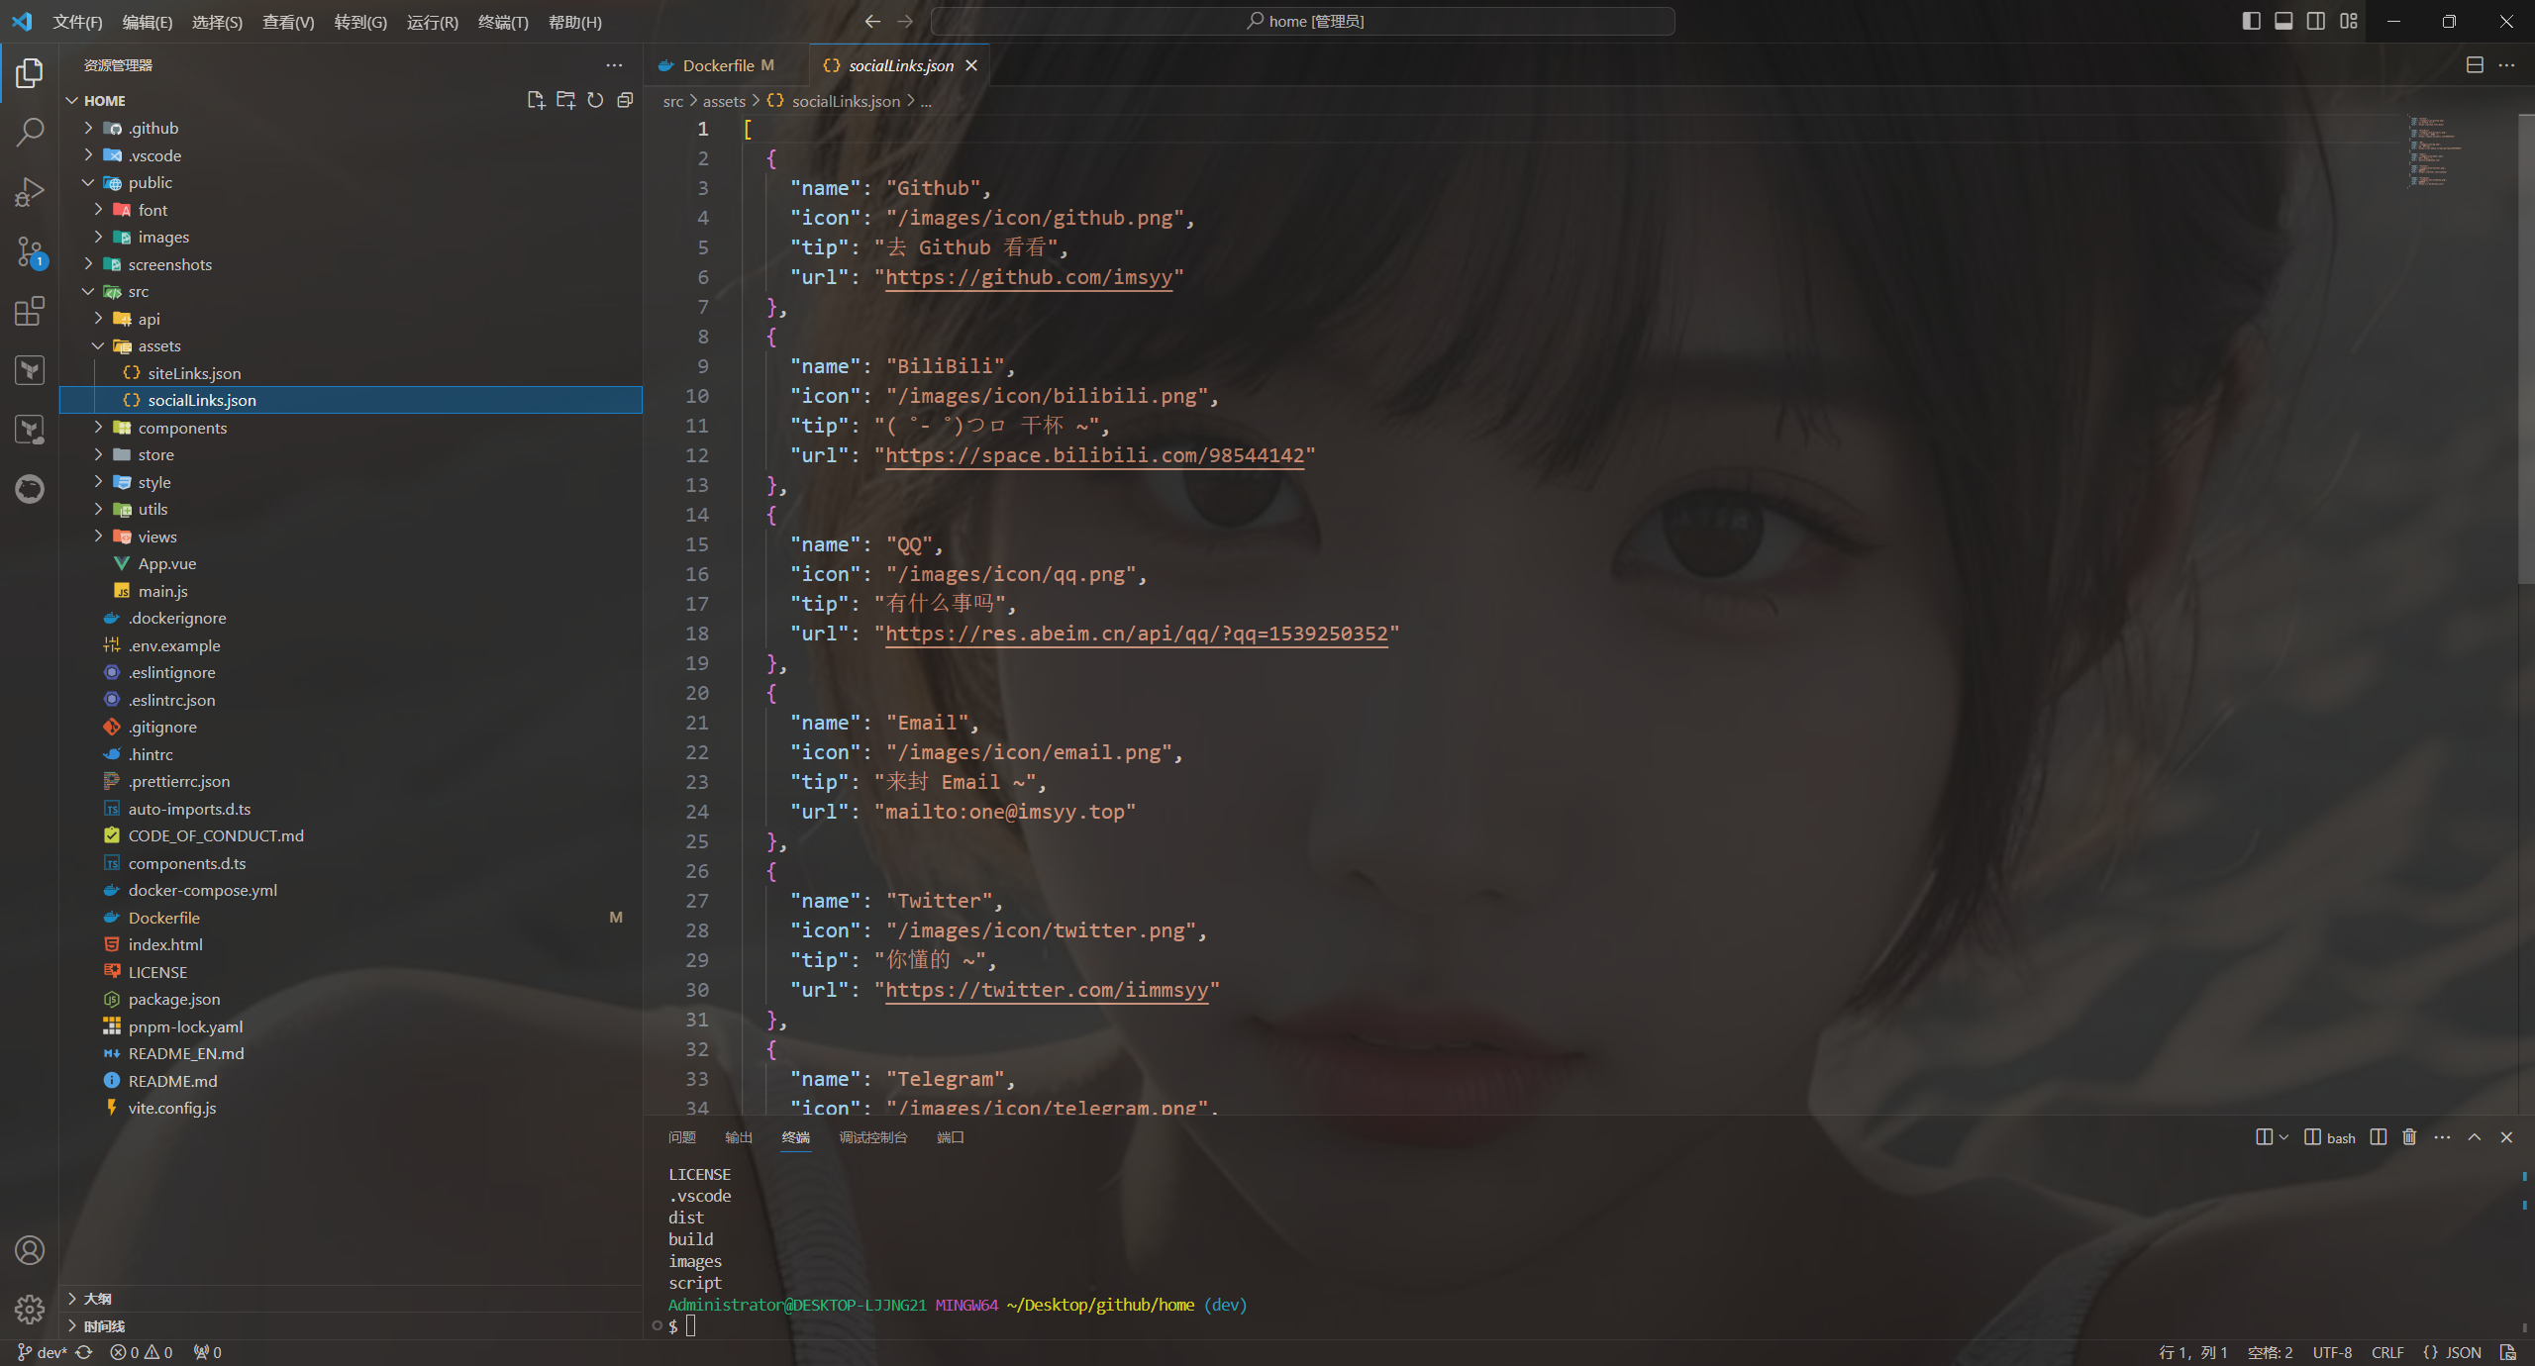Switch to the 端口 panel tab
This screenshot has height=1366, width=2535.
pos(951,1137)
